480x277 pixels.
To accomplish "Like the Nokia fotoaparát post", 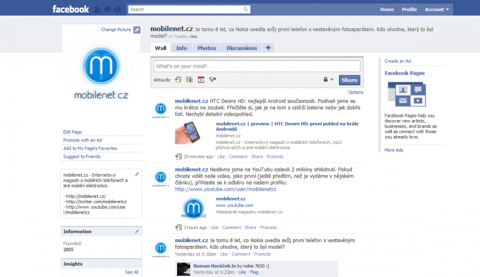I will [x=224, y=254].
